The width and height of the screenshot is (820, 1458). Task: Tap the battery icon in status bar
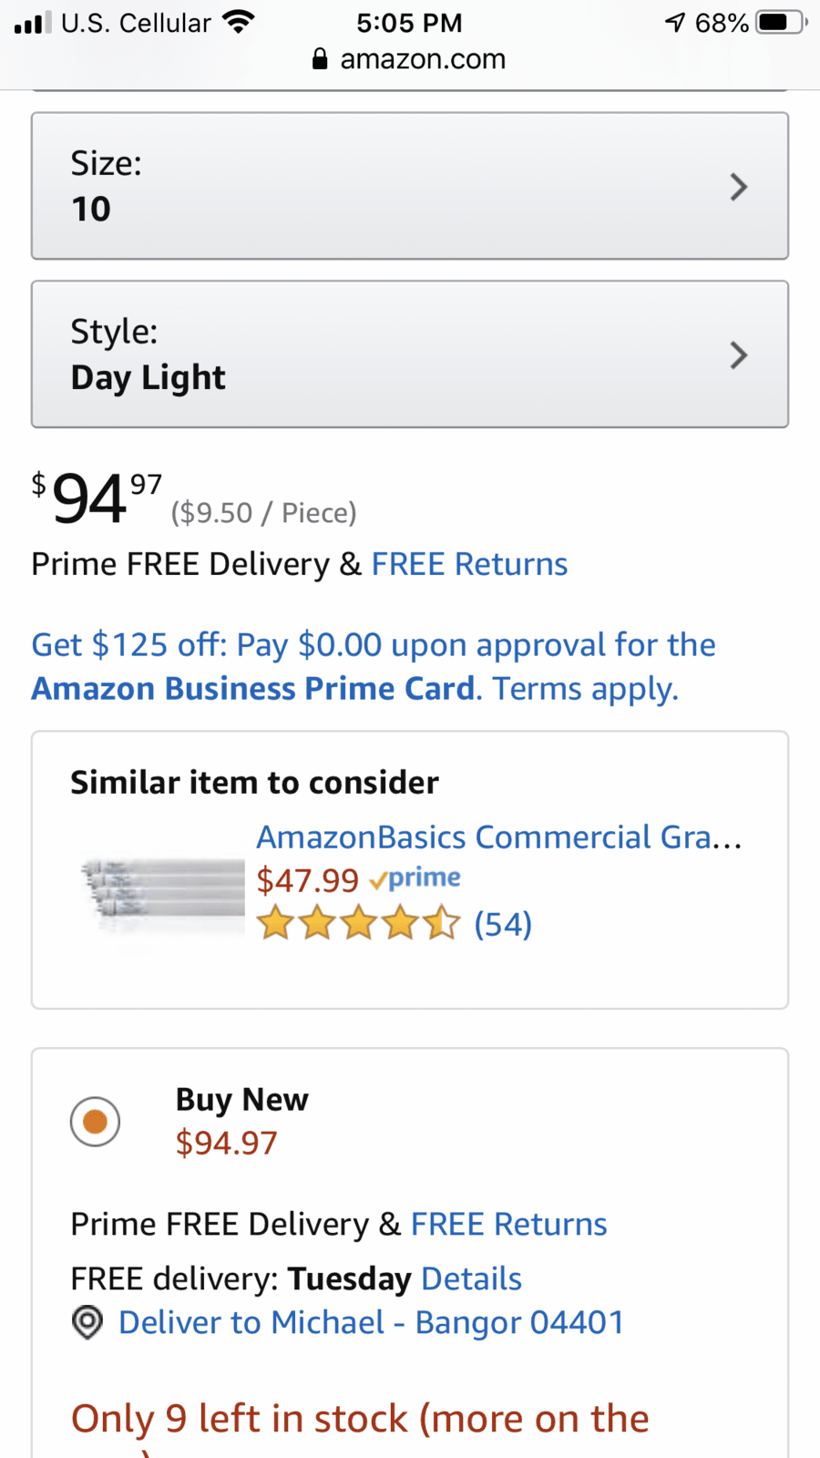[x=781, y=22]
